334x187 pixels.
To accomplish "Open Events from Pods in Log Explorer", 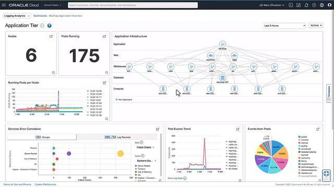I will point(318,129).
